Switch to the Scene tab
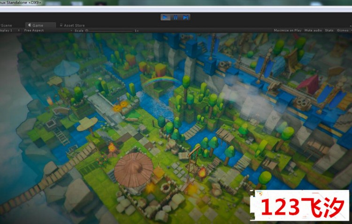The height and width of the screenshot is (224, 352). click(6, 25)
